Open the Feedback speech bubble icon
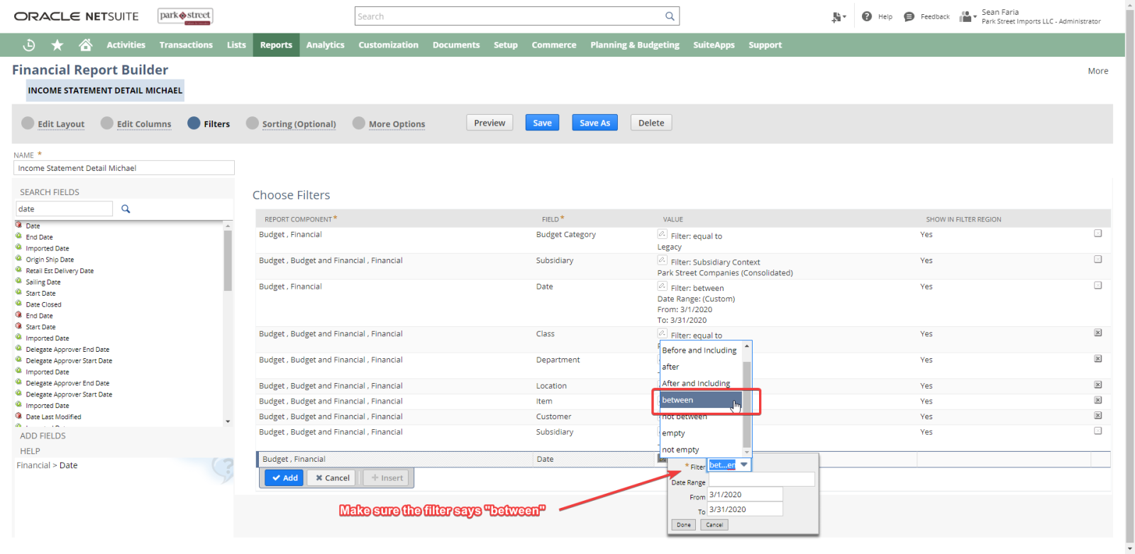Image resolution: width=1135 pixels, height=554 pixels. pos(909,16)
